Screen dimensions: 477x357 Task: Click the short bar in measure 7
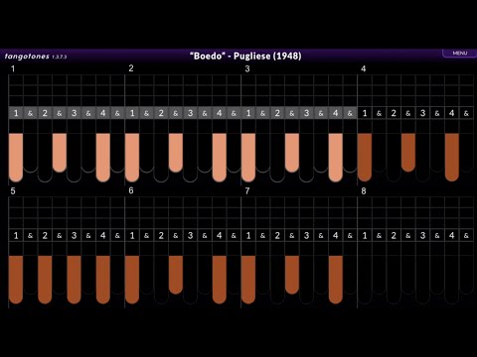click(292, 275)
